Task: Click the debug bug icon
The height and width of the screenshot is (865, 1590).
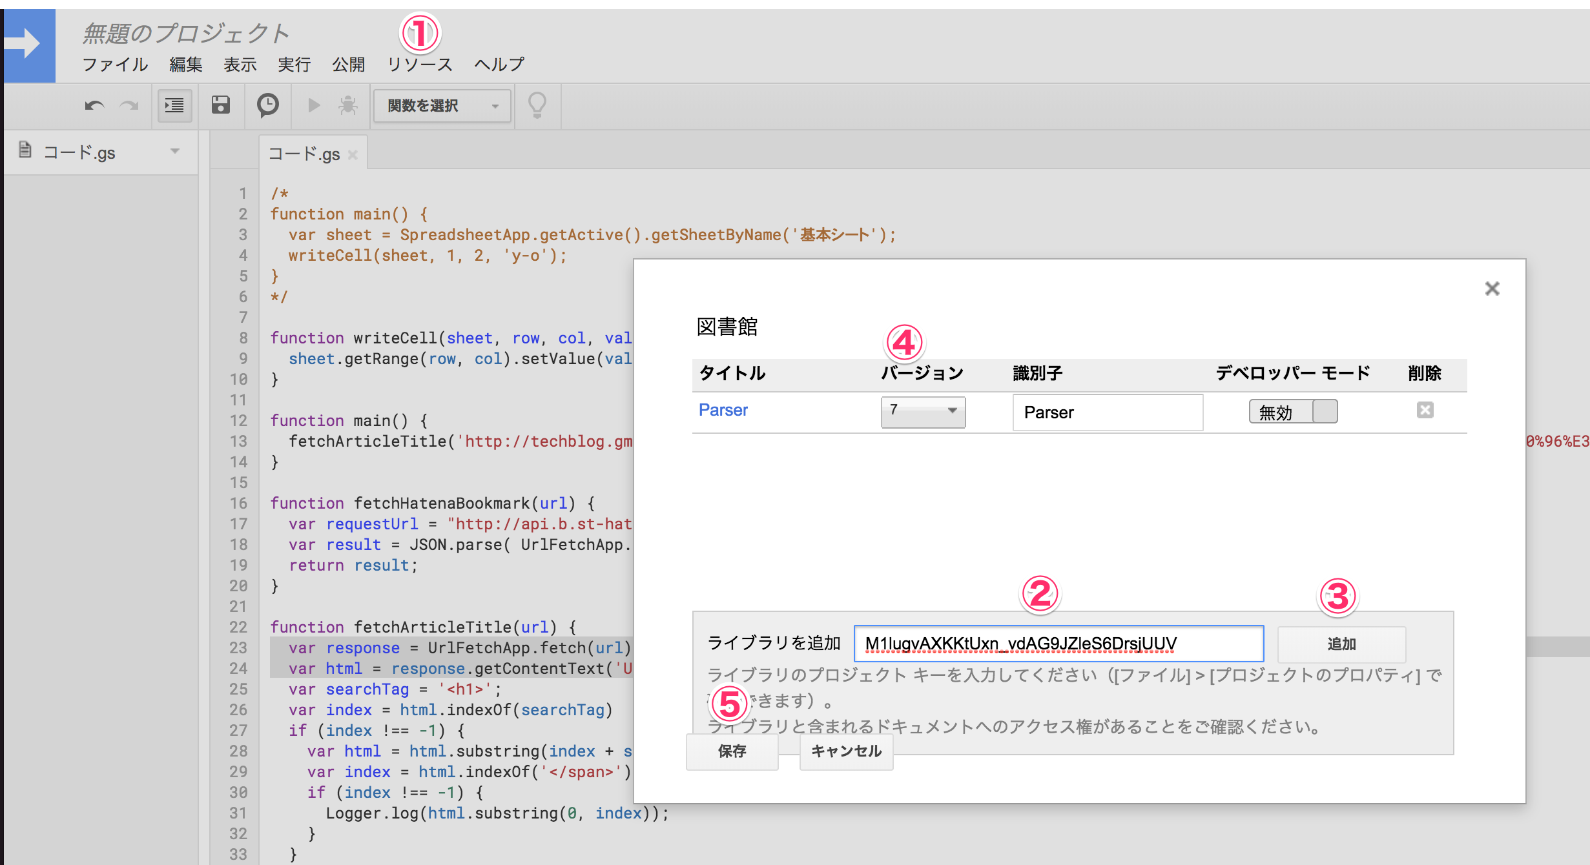Action: (348, 105)
